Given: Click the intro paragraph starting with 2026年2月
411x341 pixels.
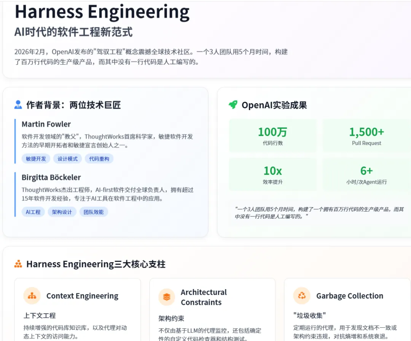Looking at the screenshot, I should coord(151,57).
